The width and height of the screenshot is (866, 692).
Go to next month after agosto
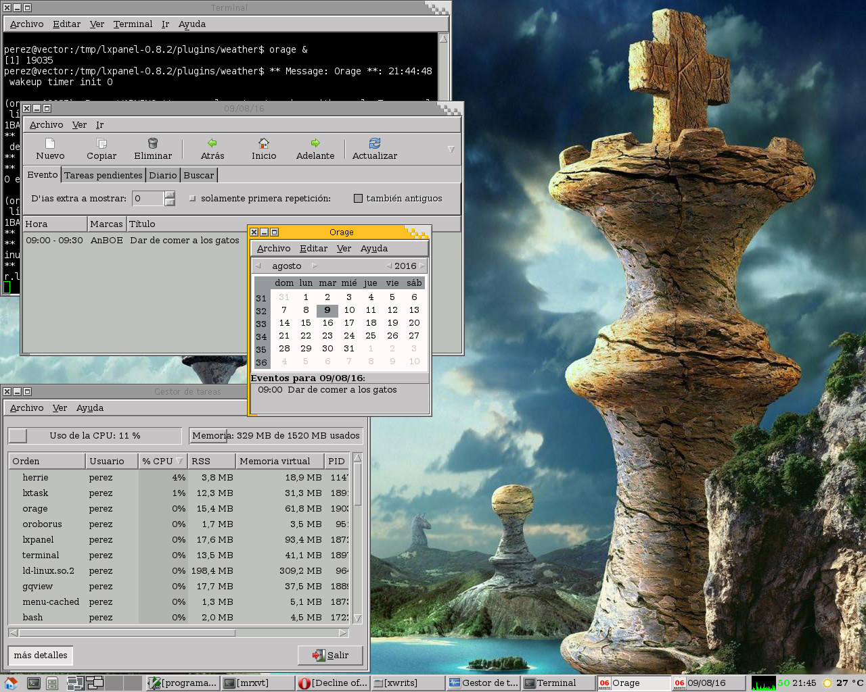314,266
